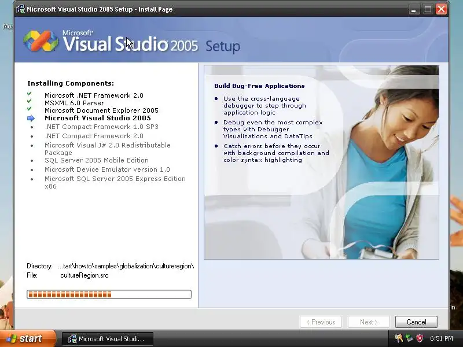
Task: Click the setup icon in the title bar
Action: coord(20,9)
